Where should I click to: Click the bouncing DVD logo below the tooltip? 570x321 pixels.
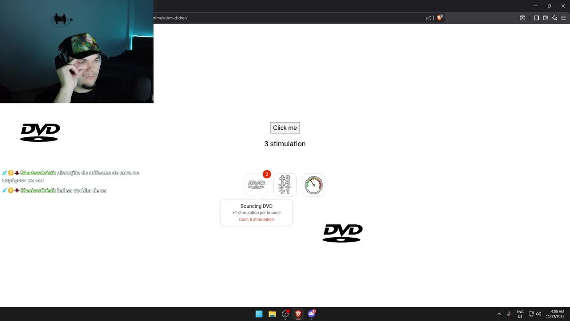tap(342, 233)
